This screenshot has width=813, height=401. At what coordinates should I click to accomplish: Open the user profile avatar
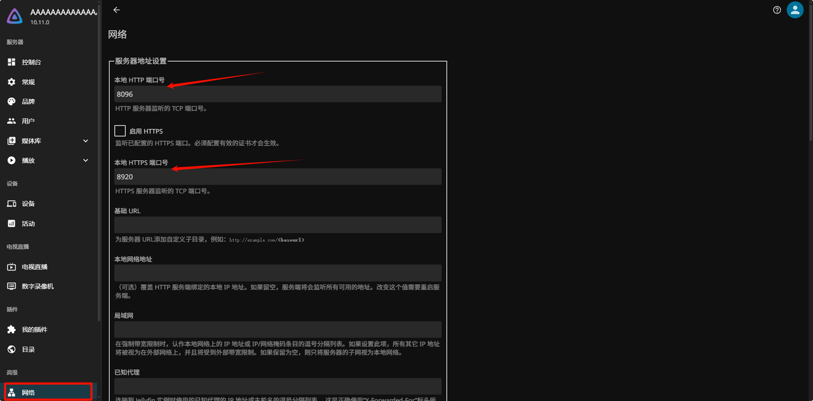(x=795, y=10)
